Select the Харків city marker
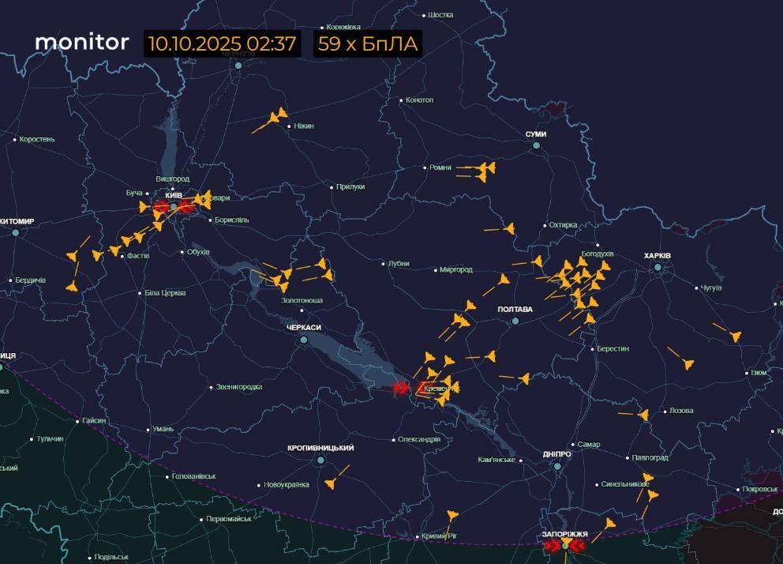 tap(657, 268)
